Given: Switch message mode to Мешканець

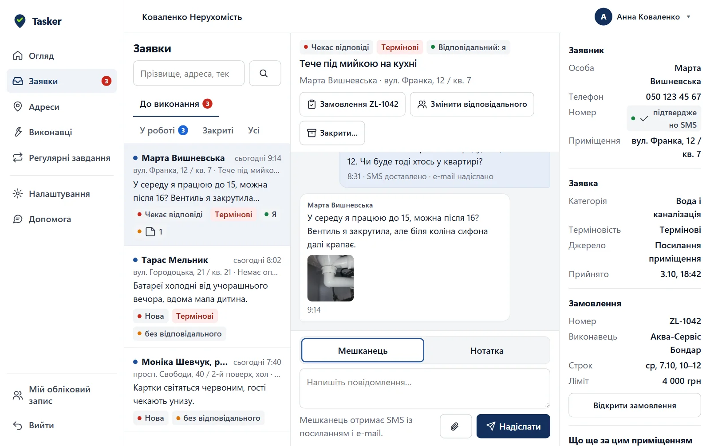Looking at the screenshot, I should click(363, 351).
